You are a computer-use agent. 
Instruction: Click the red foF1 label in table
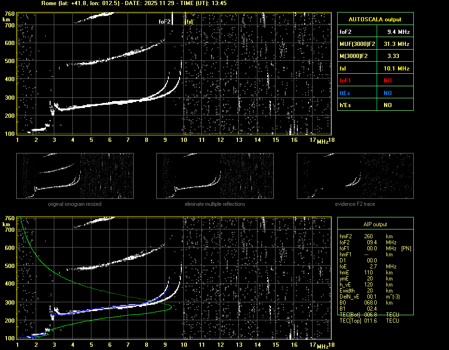346,81
